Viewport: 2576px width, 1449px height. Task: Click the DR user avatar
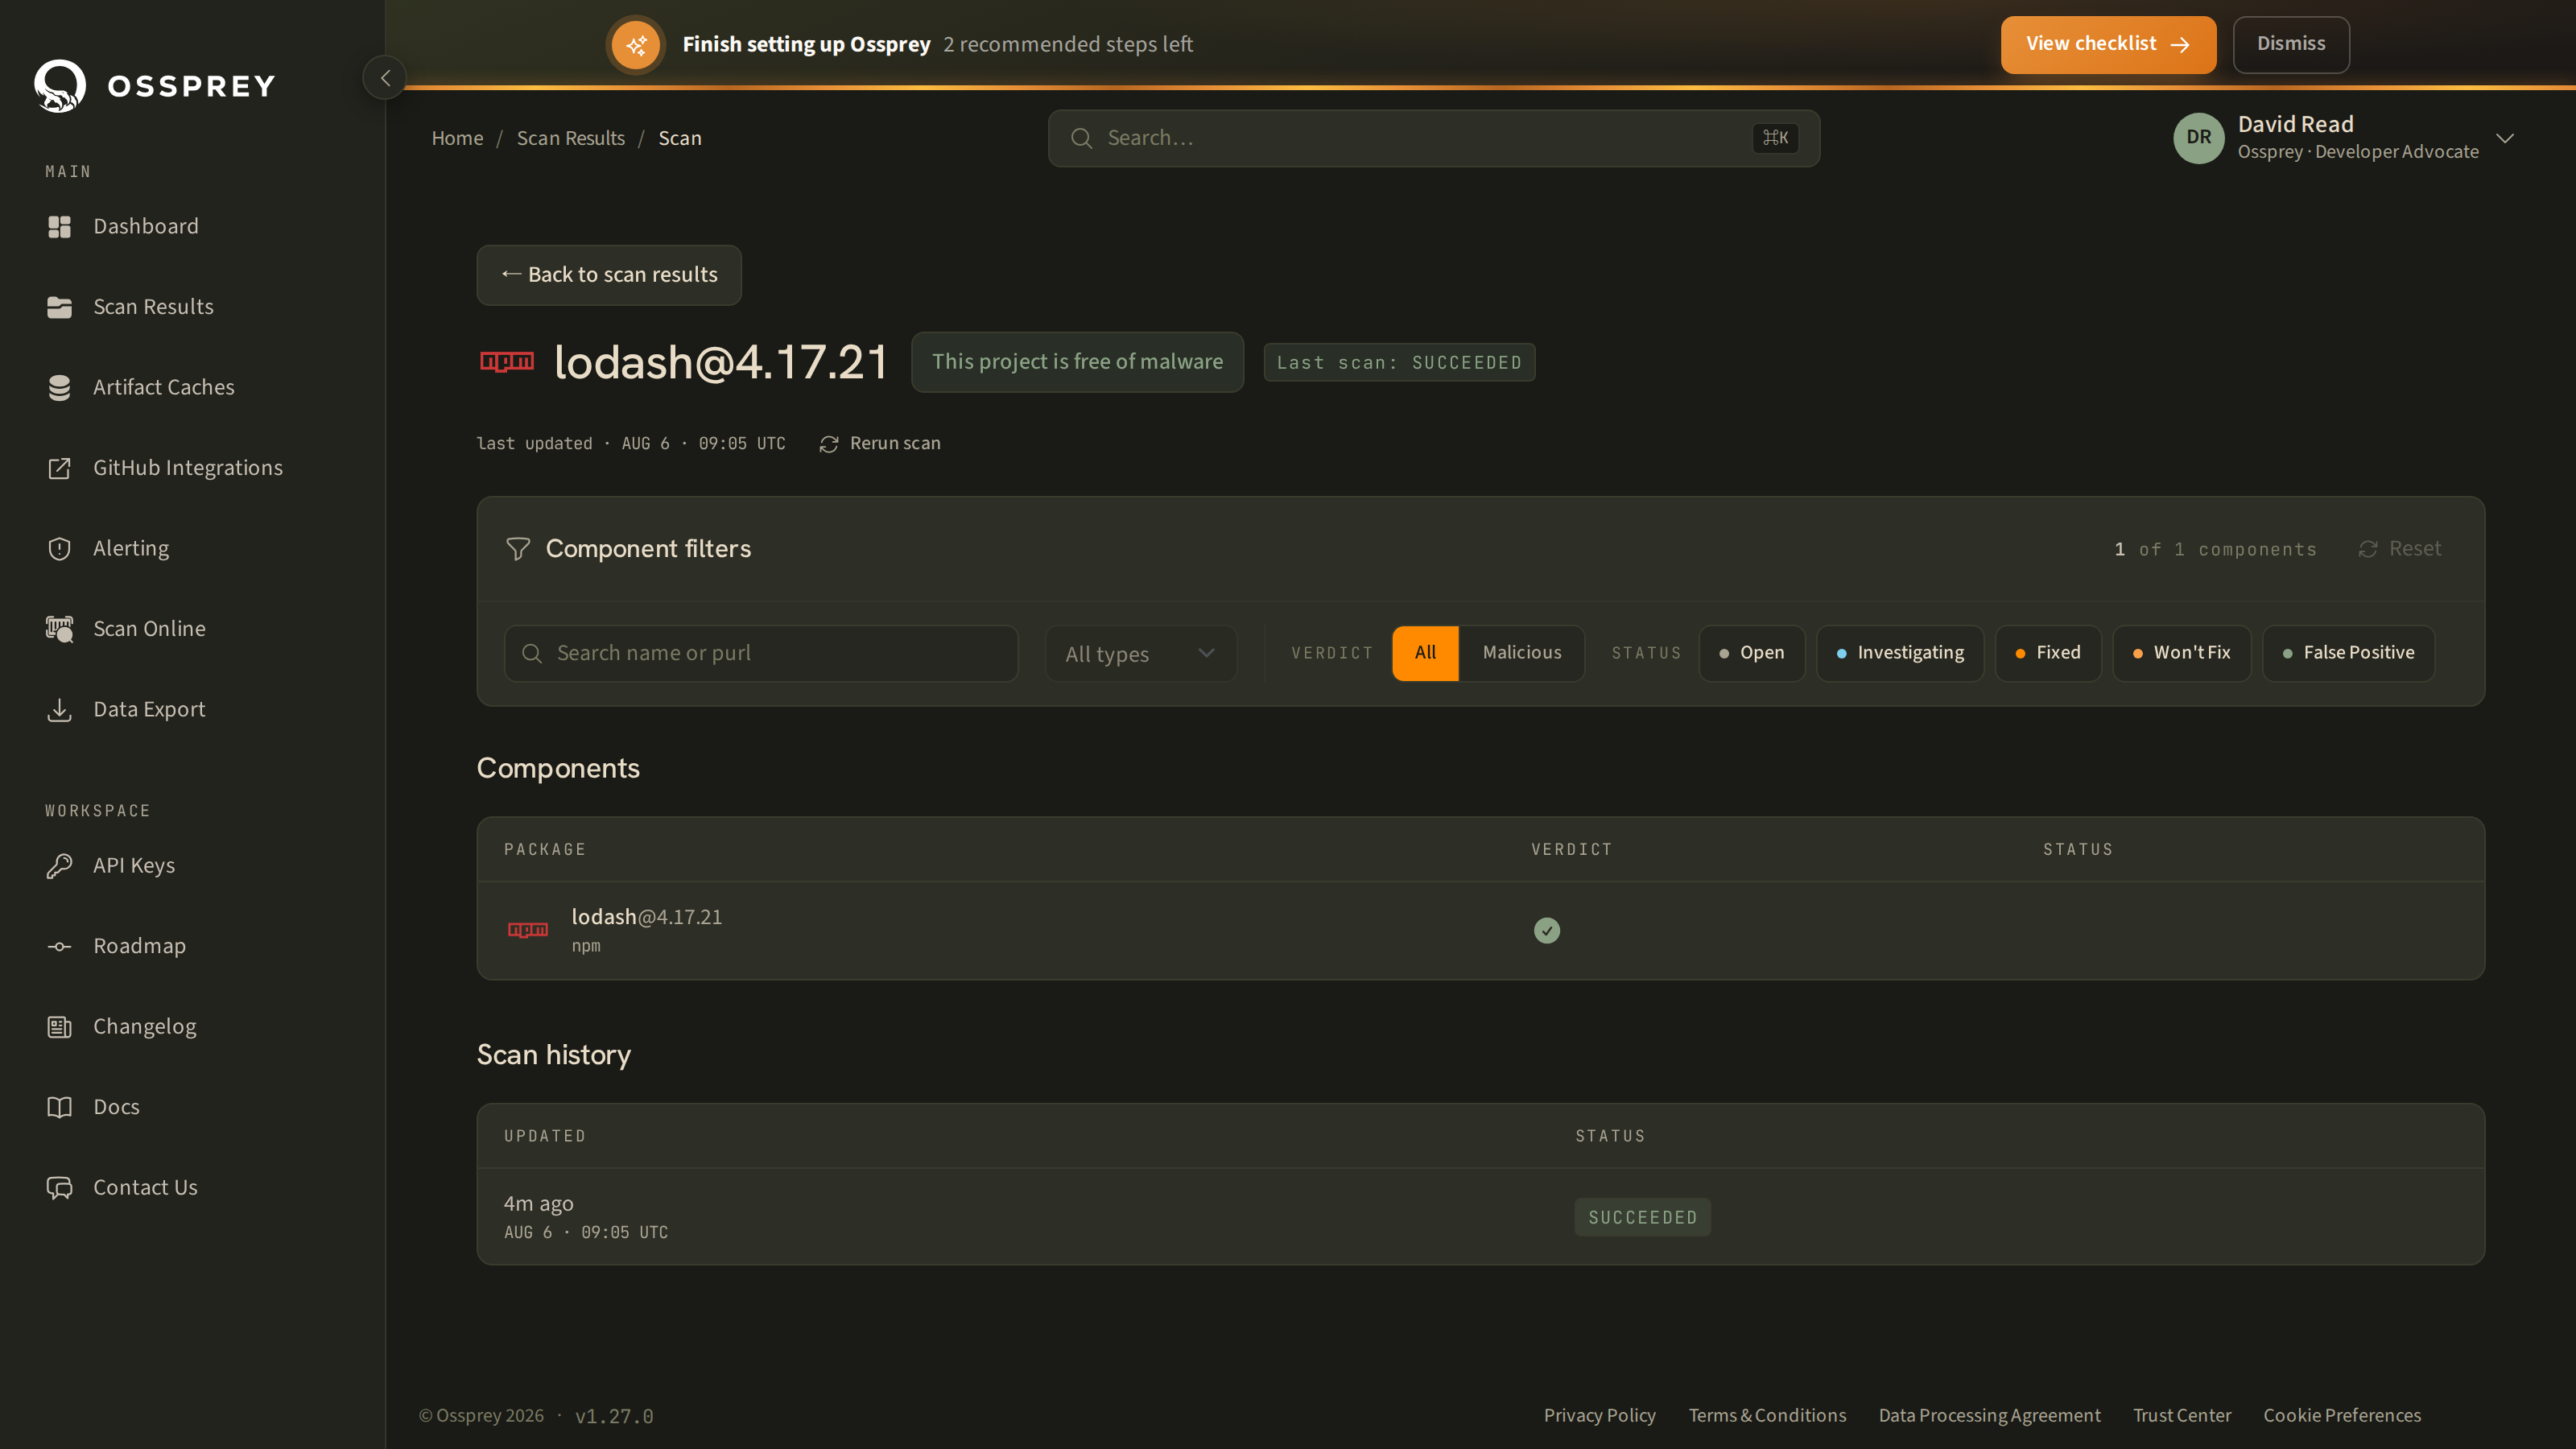pos(2198,138)
